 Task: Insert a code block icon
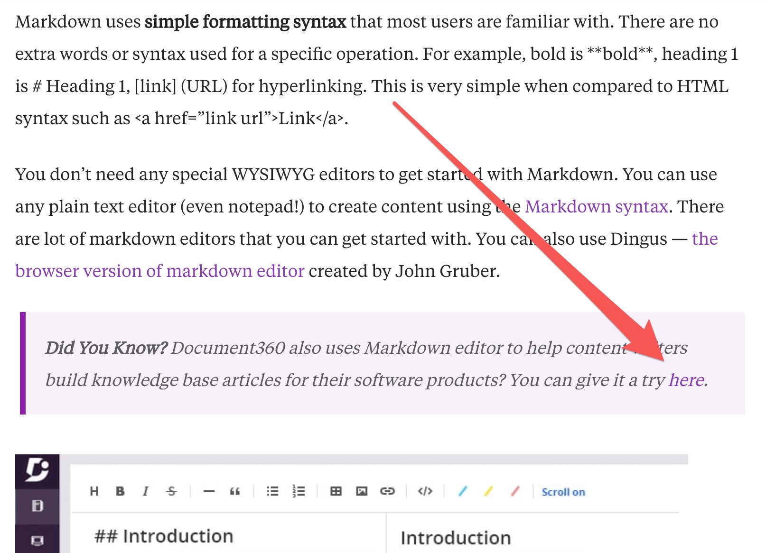pyautogui.click(x=425, y=491)
